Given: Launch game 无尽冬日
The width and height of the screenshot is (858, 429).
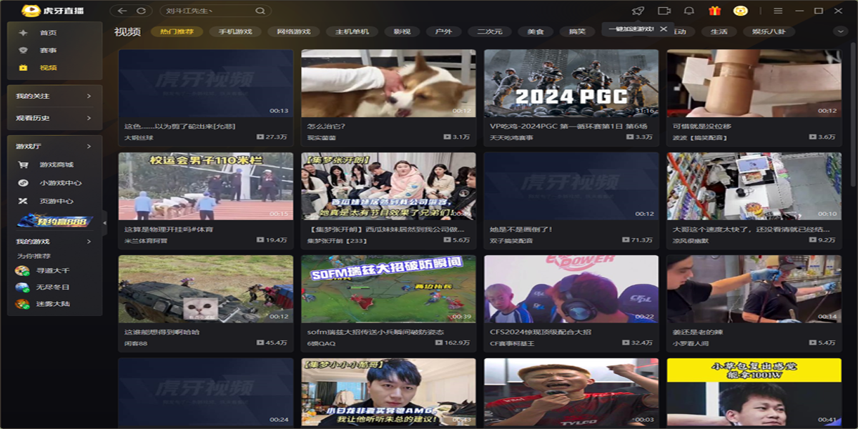Looking at the screenshot, I should 54,287.
